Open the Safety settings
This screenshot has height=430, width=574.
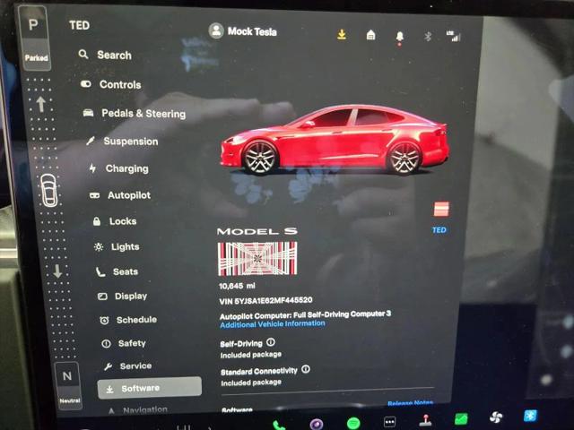pyautogui.click(x=124, y=343)
